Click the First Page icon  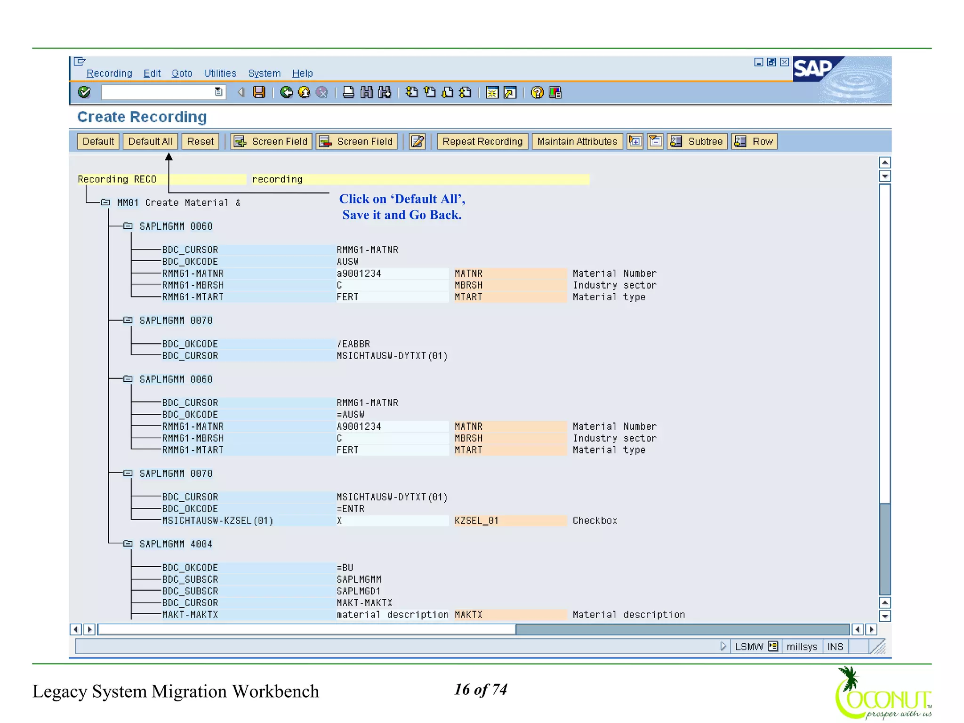click(411, 92)
